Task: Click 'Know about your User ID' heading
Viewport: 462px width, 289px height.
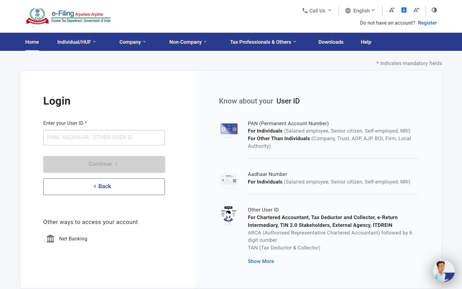Action: tap(260, 101)
